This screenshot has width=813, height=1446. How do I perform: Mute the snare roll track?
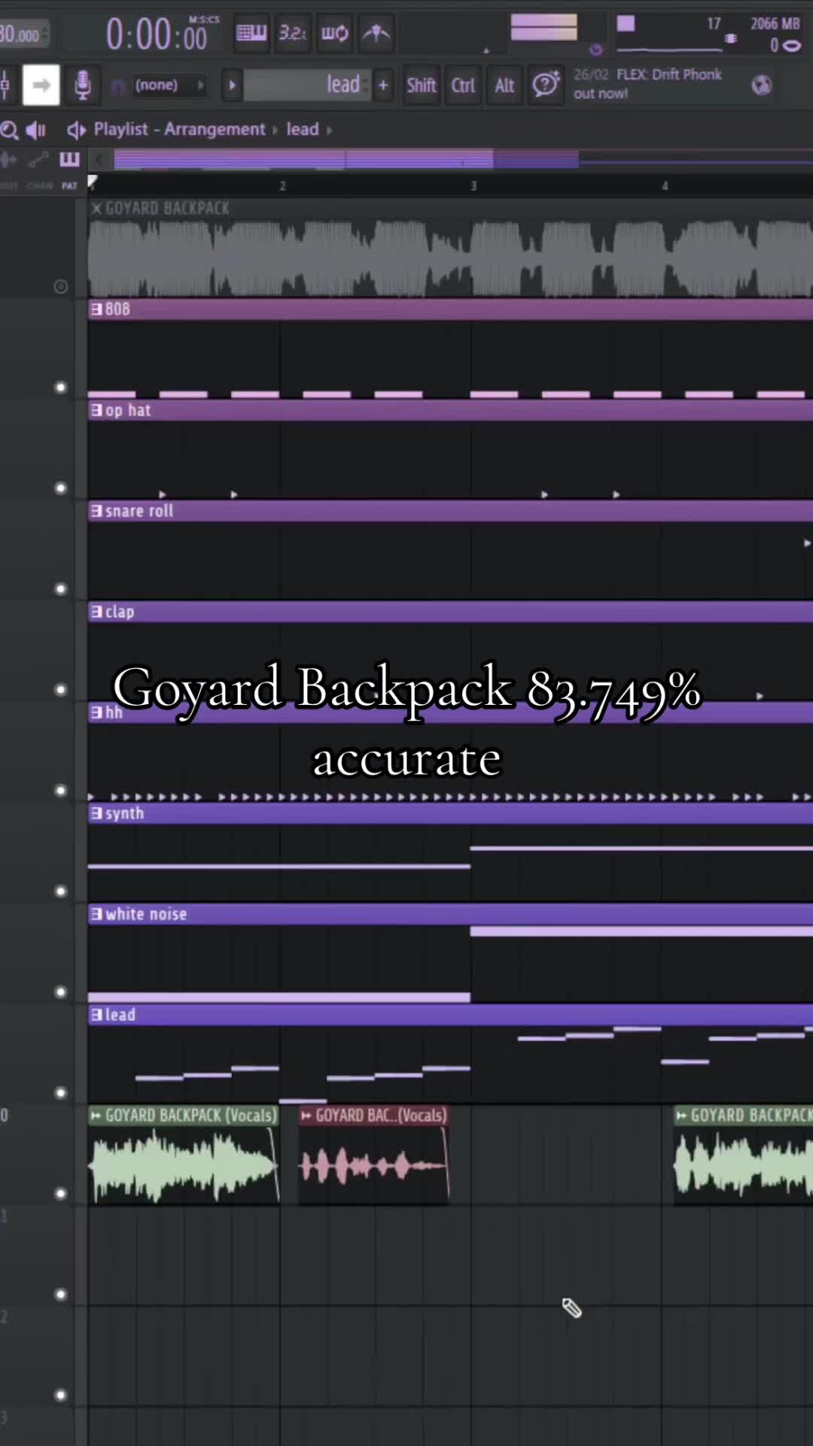tap(61, 589)
